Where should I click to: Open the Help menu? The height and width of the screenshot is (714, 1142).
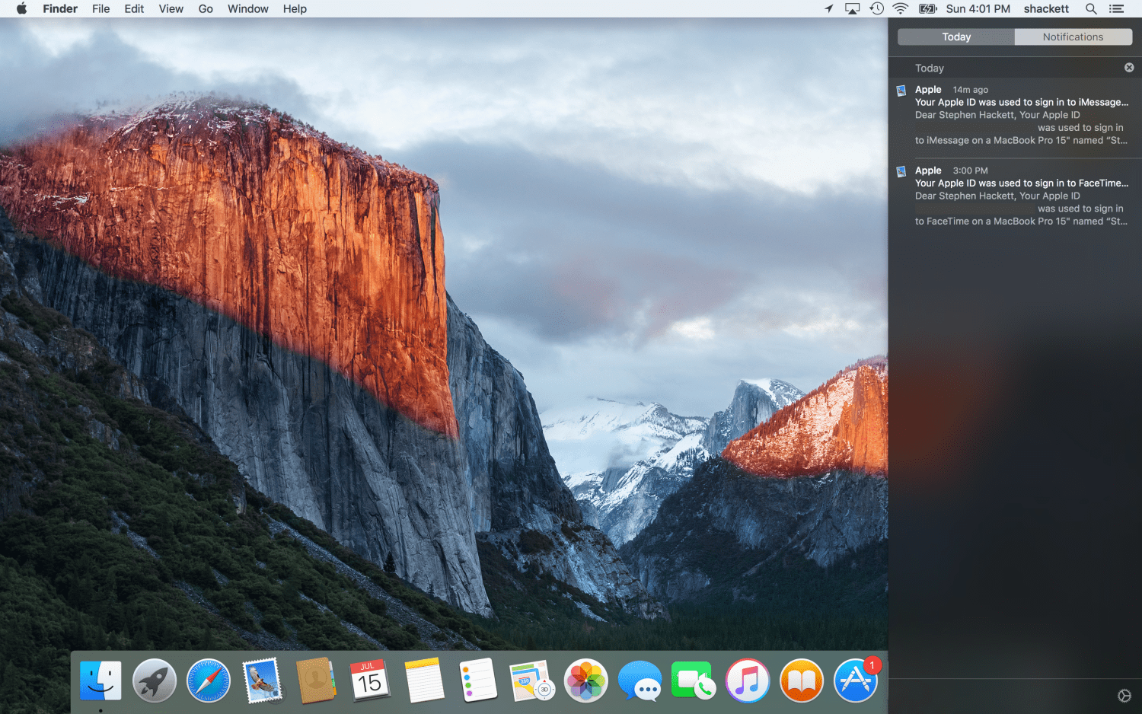pos(295,9)
